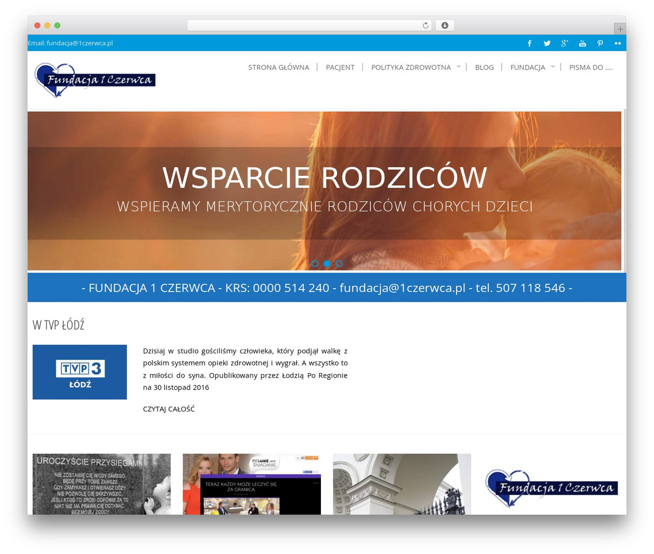Click the paragraph starting Dzisiaj w studio gościliśmy
The width and height of the screenshot is (654, 554).
pyautogui.click(x=245, y=369)
